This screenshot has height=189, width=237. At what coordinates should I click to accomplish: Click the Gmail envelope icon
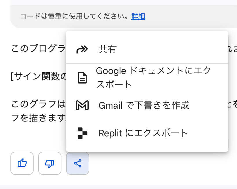[x=82, y=105]
